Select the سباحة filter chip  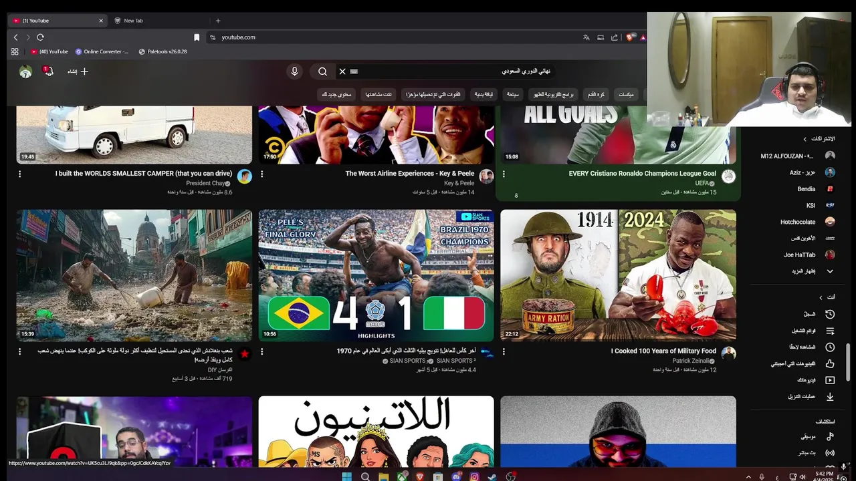point(513,95)
